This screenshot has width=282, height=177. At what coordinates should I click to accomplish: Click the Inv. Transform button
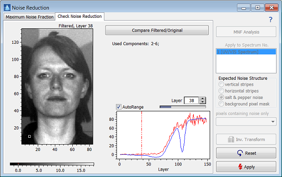[246, 139]
